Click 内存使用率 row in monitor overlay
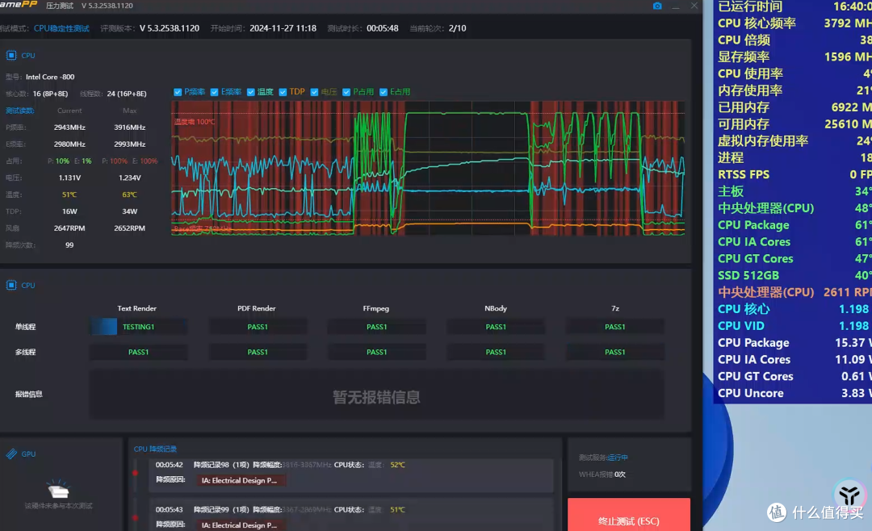This screenshot has height=531, width=872. pyautogui.click(x=794, y=90)
